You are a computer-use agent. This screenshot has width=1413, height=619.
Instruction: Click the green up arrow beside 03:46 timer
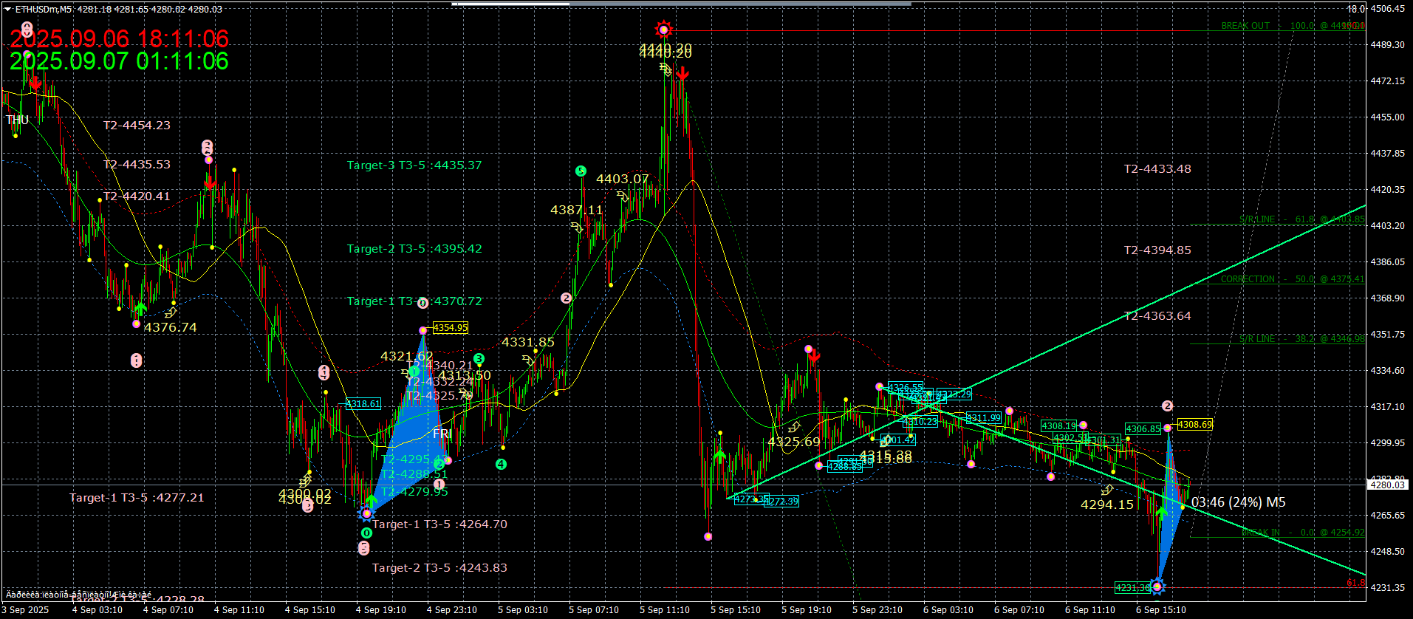coord(1161,513)
